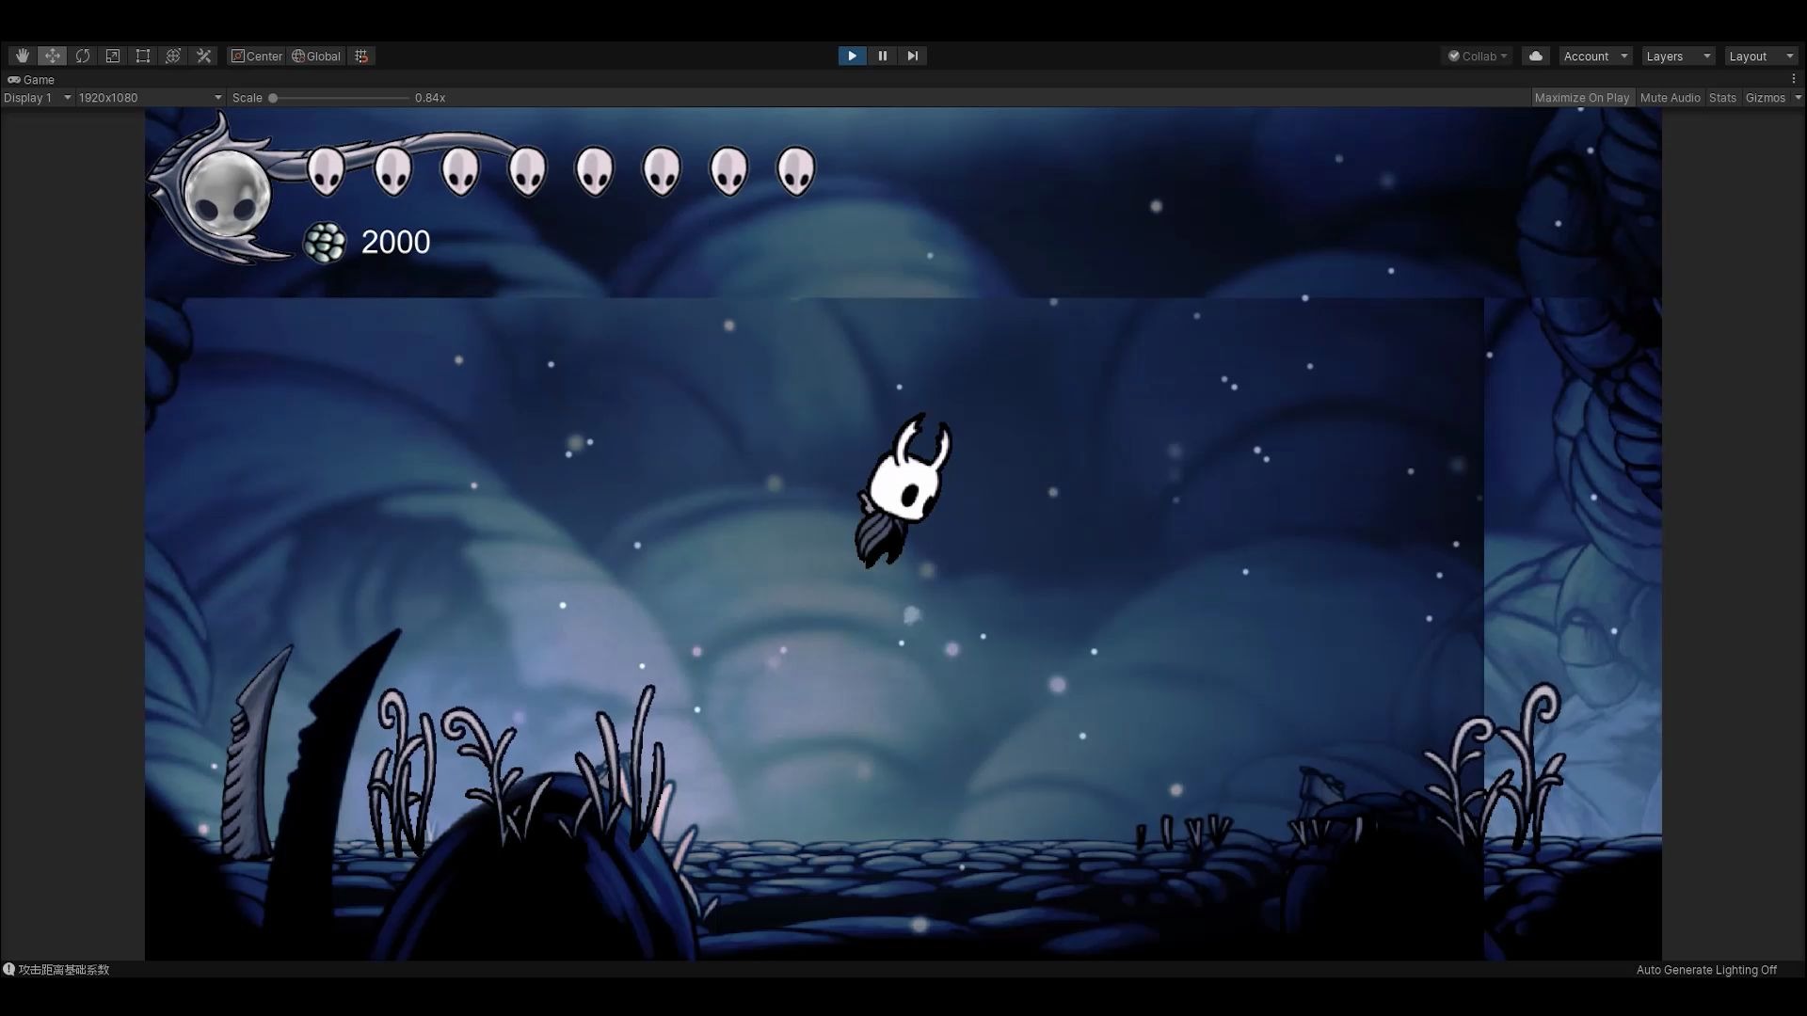Pause the game with the pause button
The width and height of the screenshot is (1807, 1016).
(882, 56)
